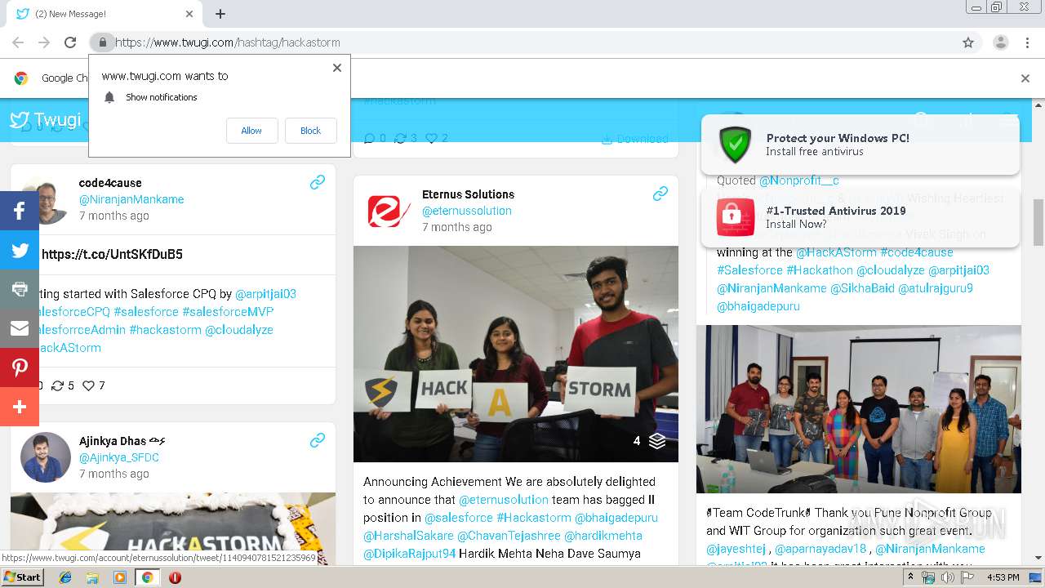Click the print sidebar icon
This screenshot has width=1045, height=588.
(x=20, y=289)
